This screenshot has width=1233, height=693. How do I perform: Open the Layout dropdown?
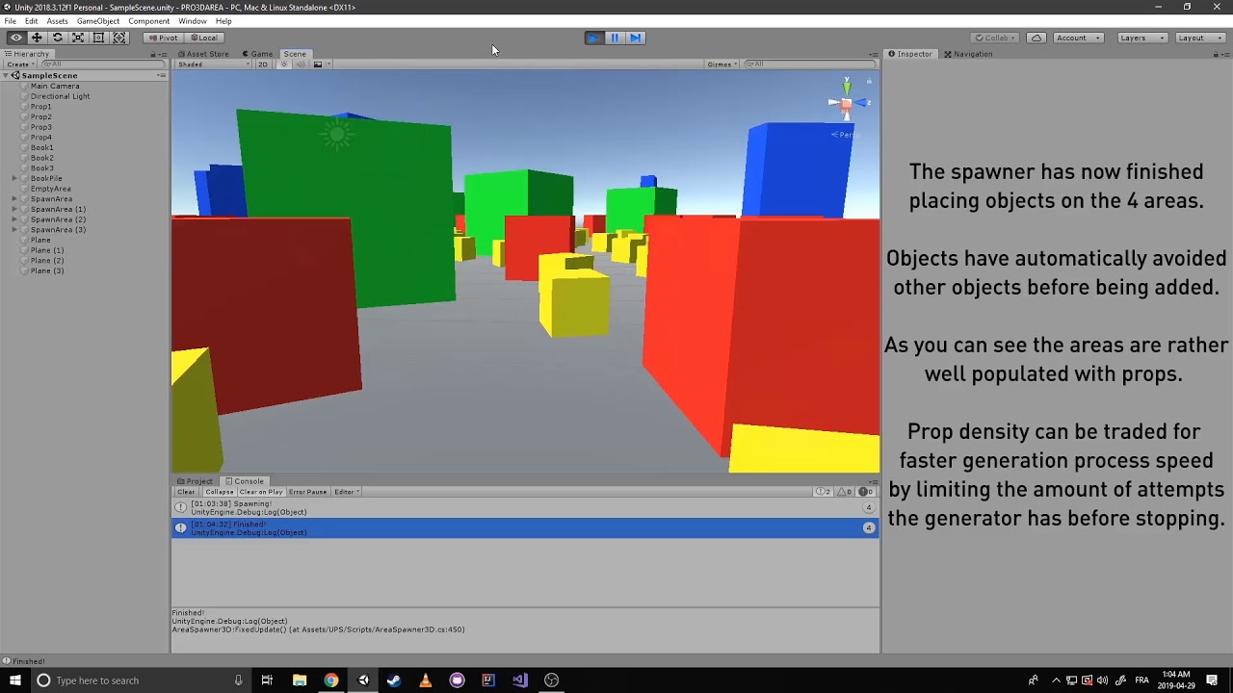tap(1199, 38)
